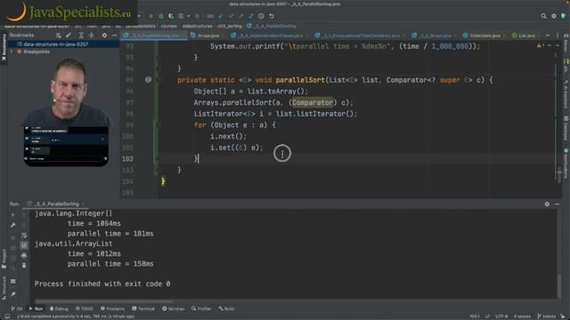The width and height of the screenshot is (570, 320).
Task: Click Expand All in the Bookmarks panel header
Action: pos(81,36)
